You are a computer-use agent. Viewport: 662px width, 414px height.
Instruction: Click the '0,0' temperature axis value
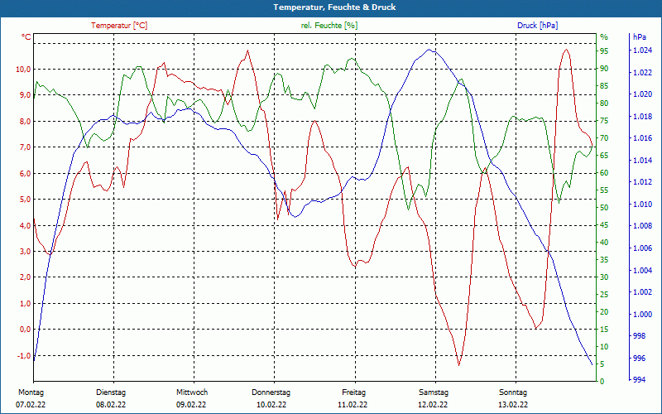click(25, 330)
